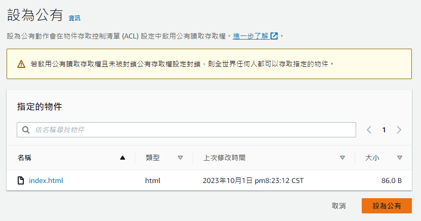Click the 大小 column header label

point(372,158)
